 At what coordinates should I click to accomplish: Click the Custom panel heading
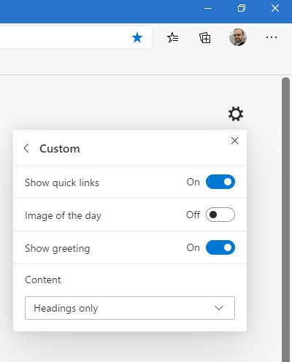(x=60, y=149)
